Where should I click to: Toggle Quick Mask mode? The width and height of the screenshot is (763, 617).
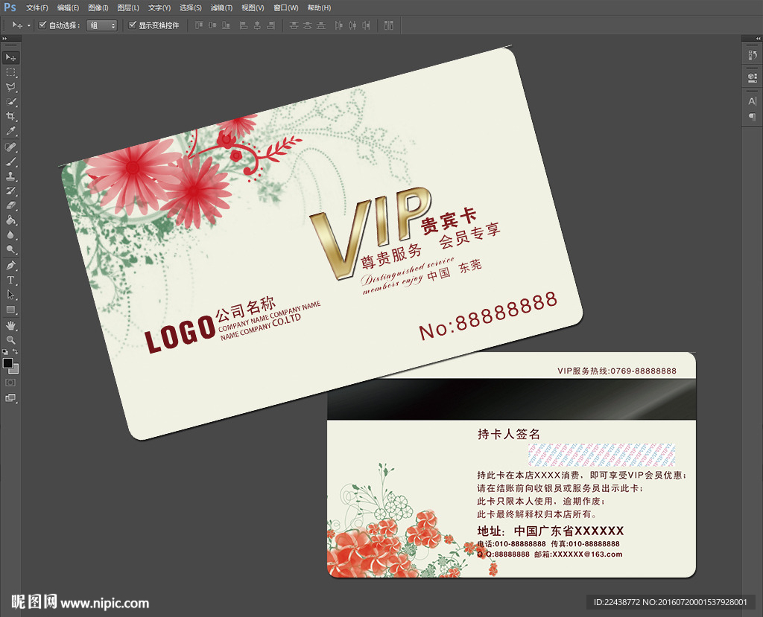(x=10, y=383)
